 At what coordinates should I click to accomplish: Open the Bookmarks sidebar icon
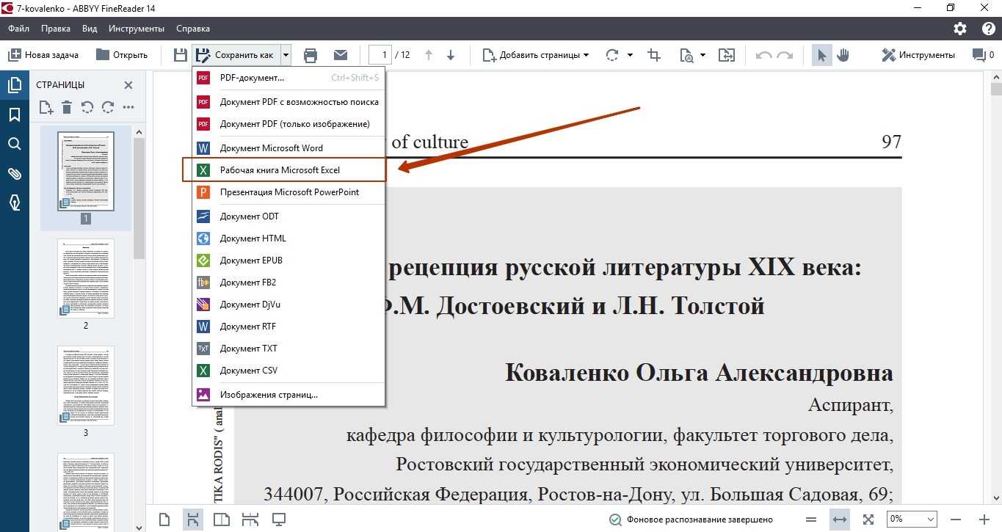coord(15,114)
